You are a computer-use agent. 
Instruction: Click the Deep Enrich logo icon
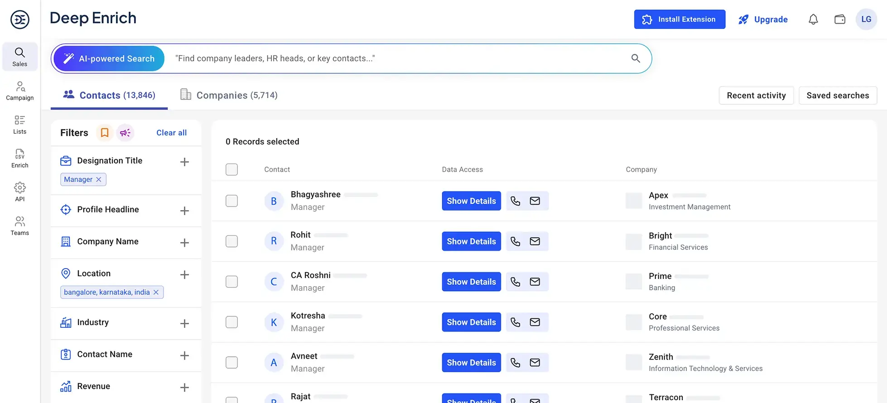[x=20, y=19]
